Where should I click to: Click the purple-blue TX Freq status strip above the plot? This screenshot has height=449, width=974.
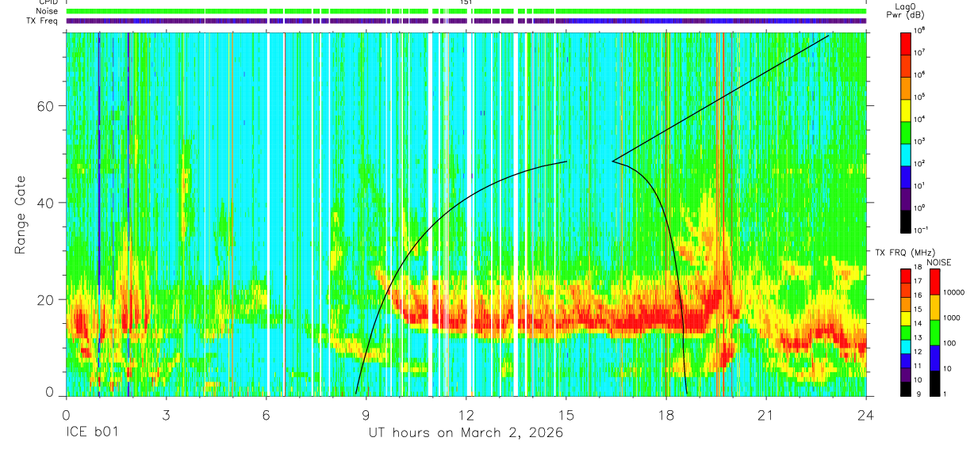point(466,21)
